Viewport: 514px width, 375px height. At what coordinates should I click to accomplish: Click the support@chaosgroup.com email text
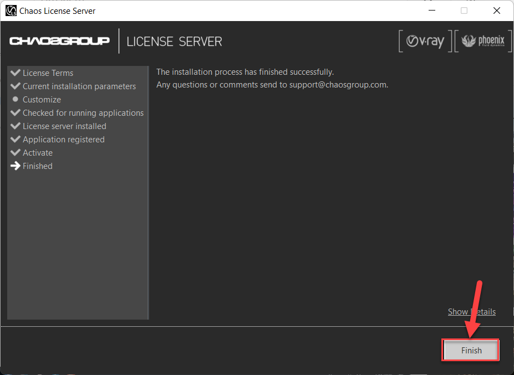point(338,85)
